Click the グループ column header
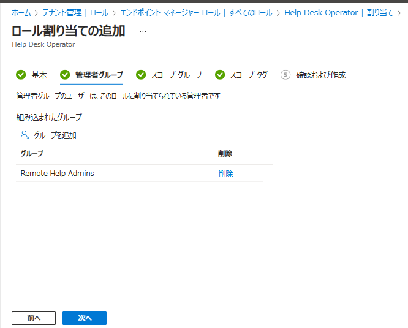Viewport: 408px width, 328px height. [32, 154]
